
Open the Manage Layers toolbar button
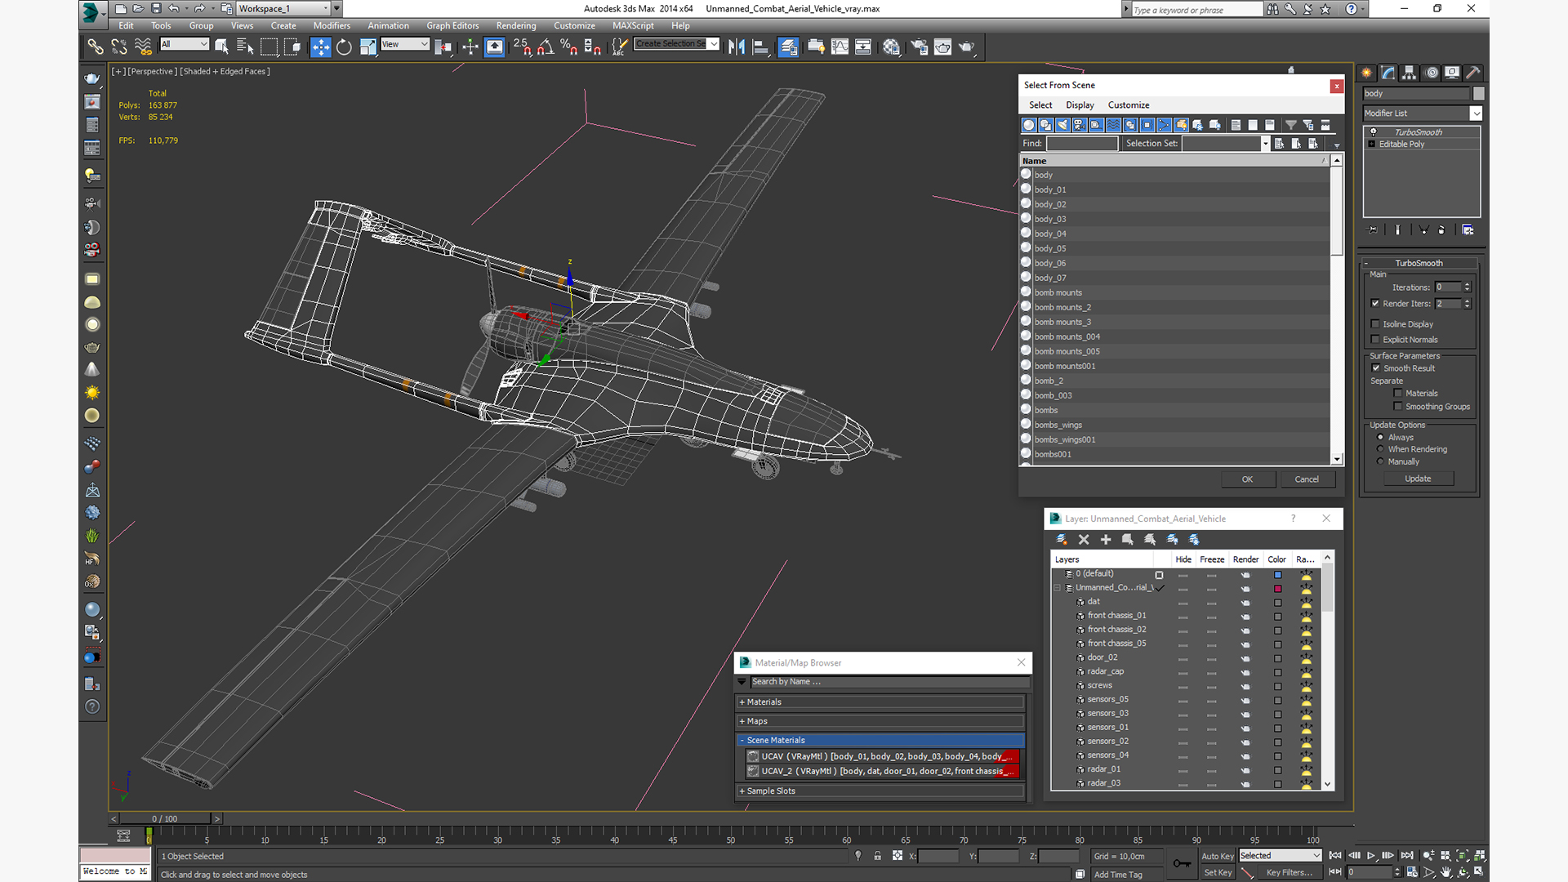point(788,47)
